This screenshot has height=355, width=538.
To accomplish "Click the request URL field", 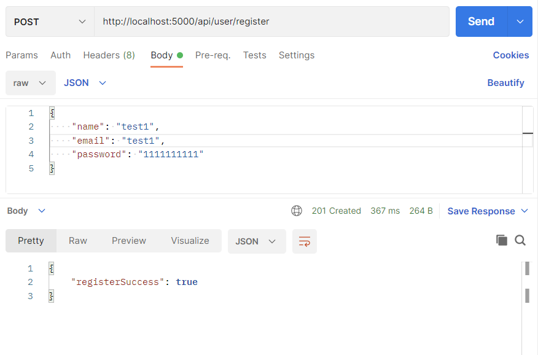I will click(271, 21).
